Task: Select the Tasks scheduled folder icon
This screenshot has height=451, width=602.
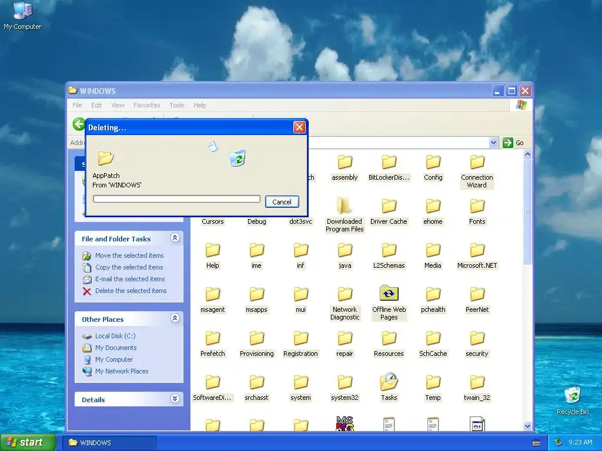Action: (x=389, y=382)
